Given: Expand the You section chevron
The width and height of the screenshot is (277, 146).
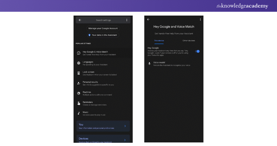Looking at the screenshot, I should point(125,126).
